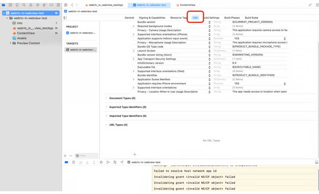Open the Debug Memory Graph icon
Screen dimensions: 319x194
[108, 162]
